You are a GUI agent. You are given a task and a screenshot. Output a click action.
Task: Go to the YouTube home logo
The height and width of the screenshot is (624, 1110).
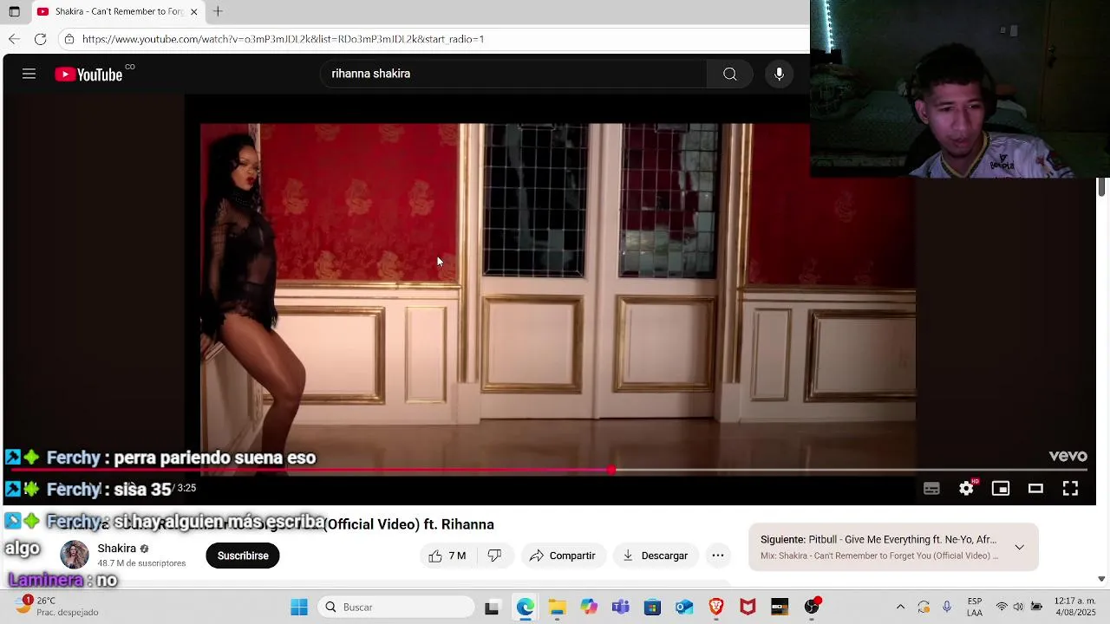point(88,75)
